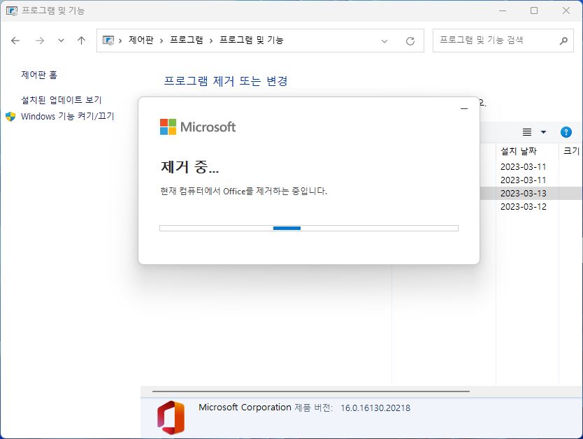Image resolution: width=583 pixels, height=439 pixels.
Task: Refresh the programs list
Action: click(410, 41)
